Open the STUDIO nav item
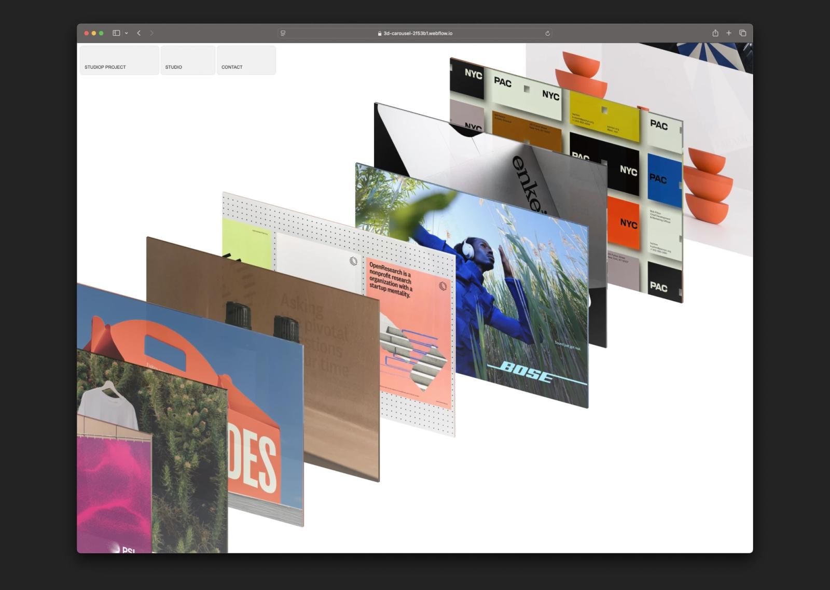Viewport: 830px width, 590px height. click(x=188, y=60)
